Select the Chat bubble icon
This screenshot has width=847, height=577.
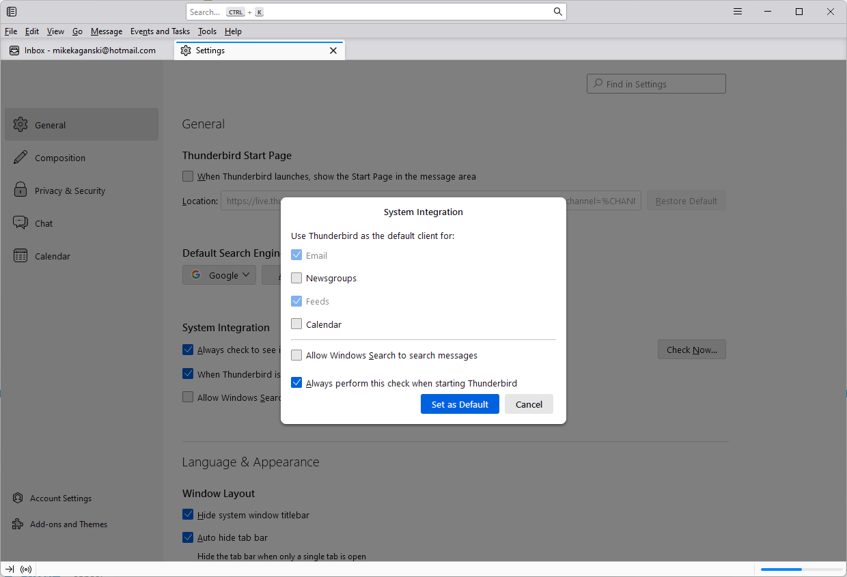(x=20, y=223)
